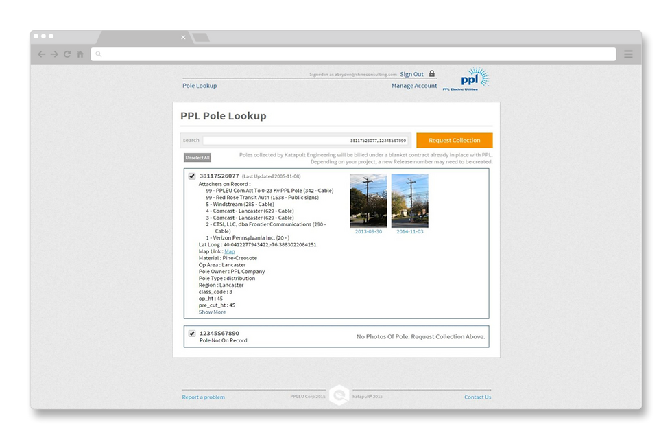Click the Pole Owner: PPL Company line

tap(232, 272)
